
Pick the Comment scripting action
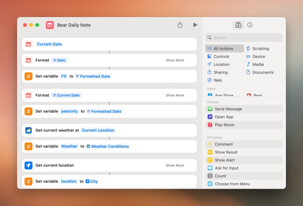tap(244, 144)
